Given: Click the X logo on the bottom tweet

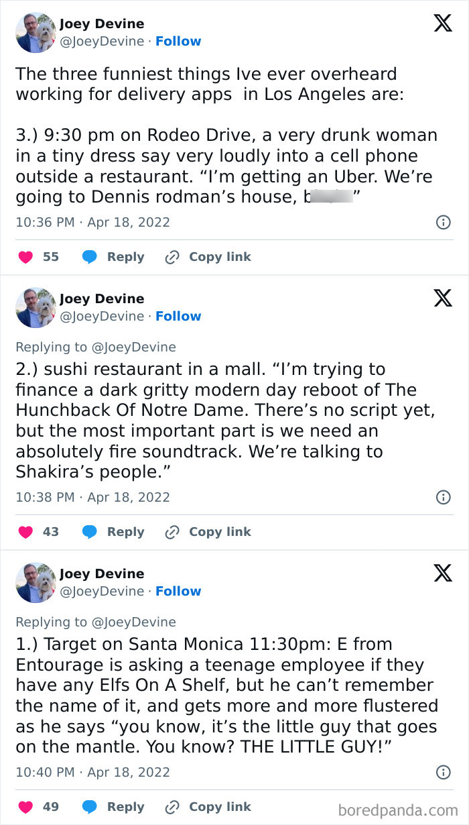Looking at the screenshot, I should click(x=442, y=573).
